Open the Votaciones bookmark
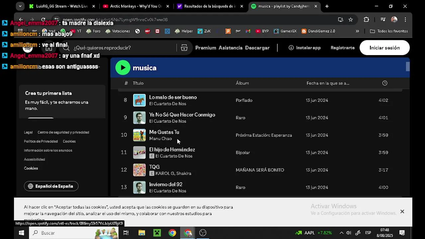Screen dimensions: 425x239 tap(118, 31)
